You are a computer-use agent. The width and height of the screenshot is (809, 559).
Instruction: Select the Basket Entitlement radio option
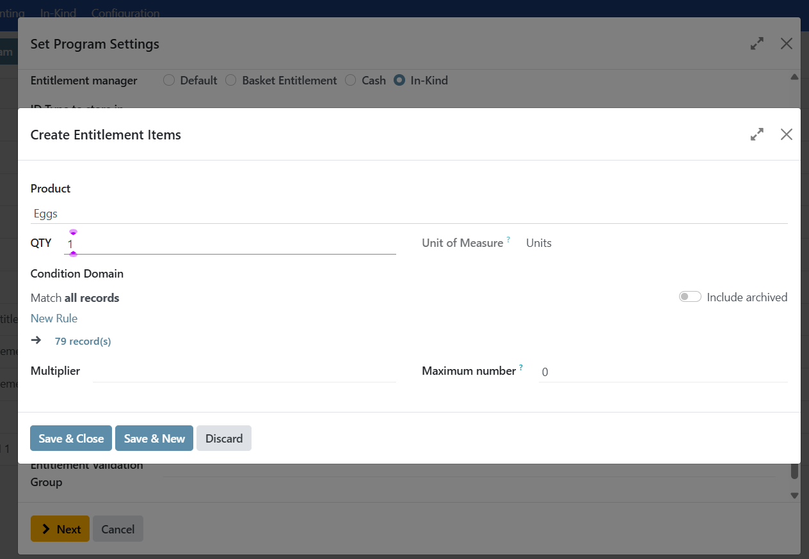click(231, 81)
